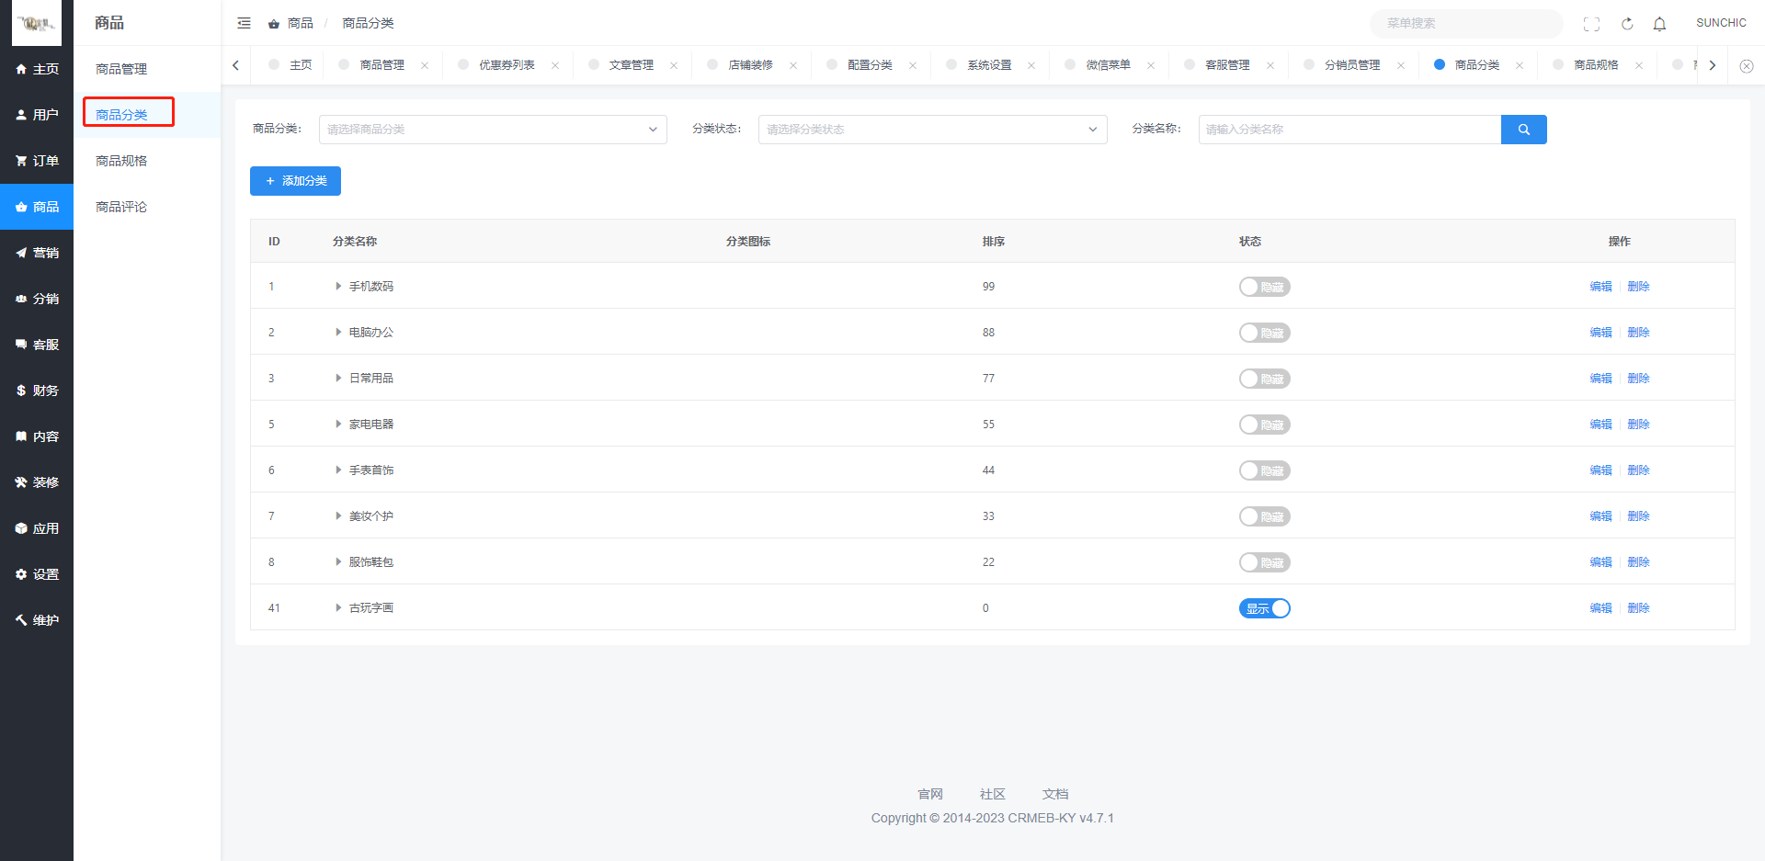Close all tabs with circled X icon
The image size is (1765, 861).
(x=1746, y=65)
